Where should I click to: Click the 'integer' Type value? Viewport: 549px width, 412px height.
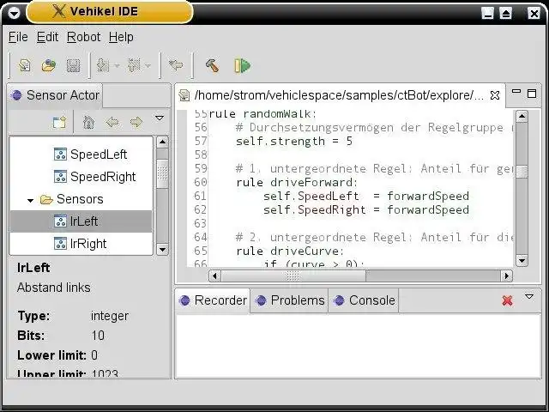pos(110,316)
